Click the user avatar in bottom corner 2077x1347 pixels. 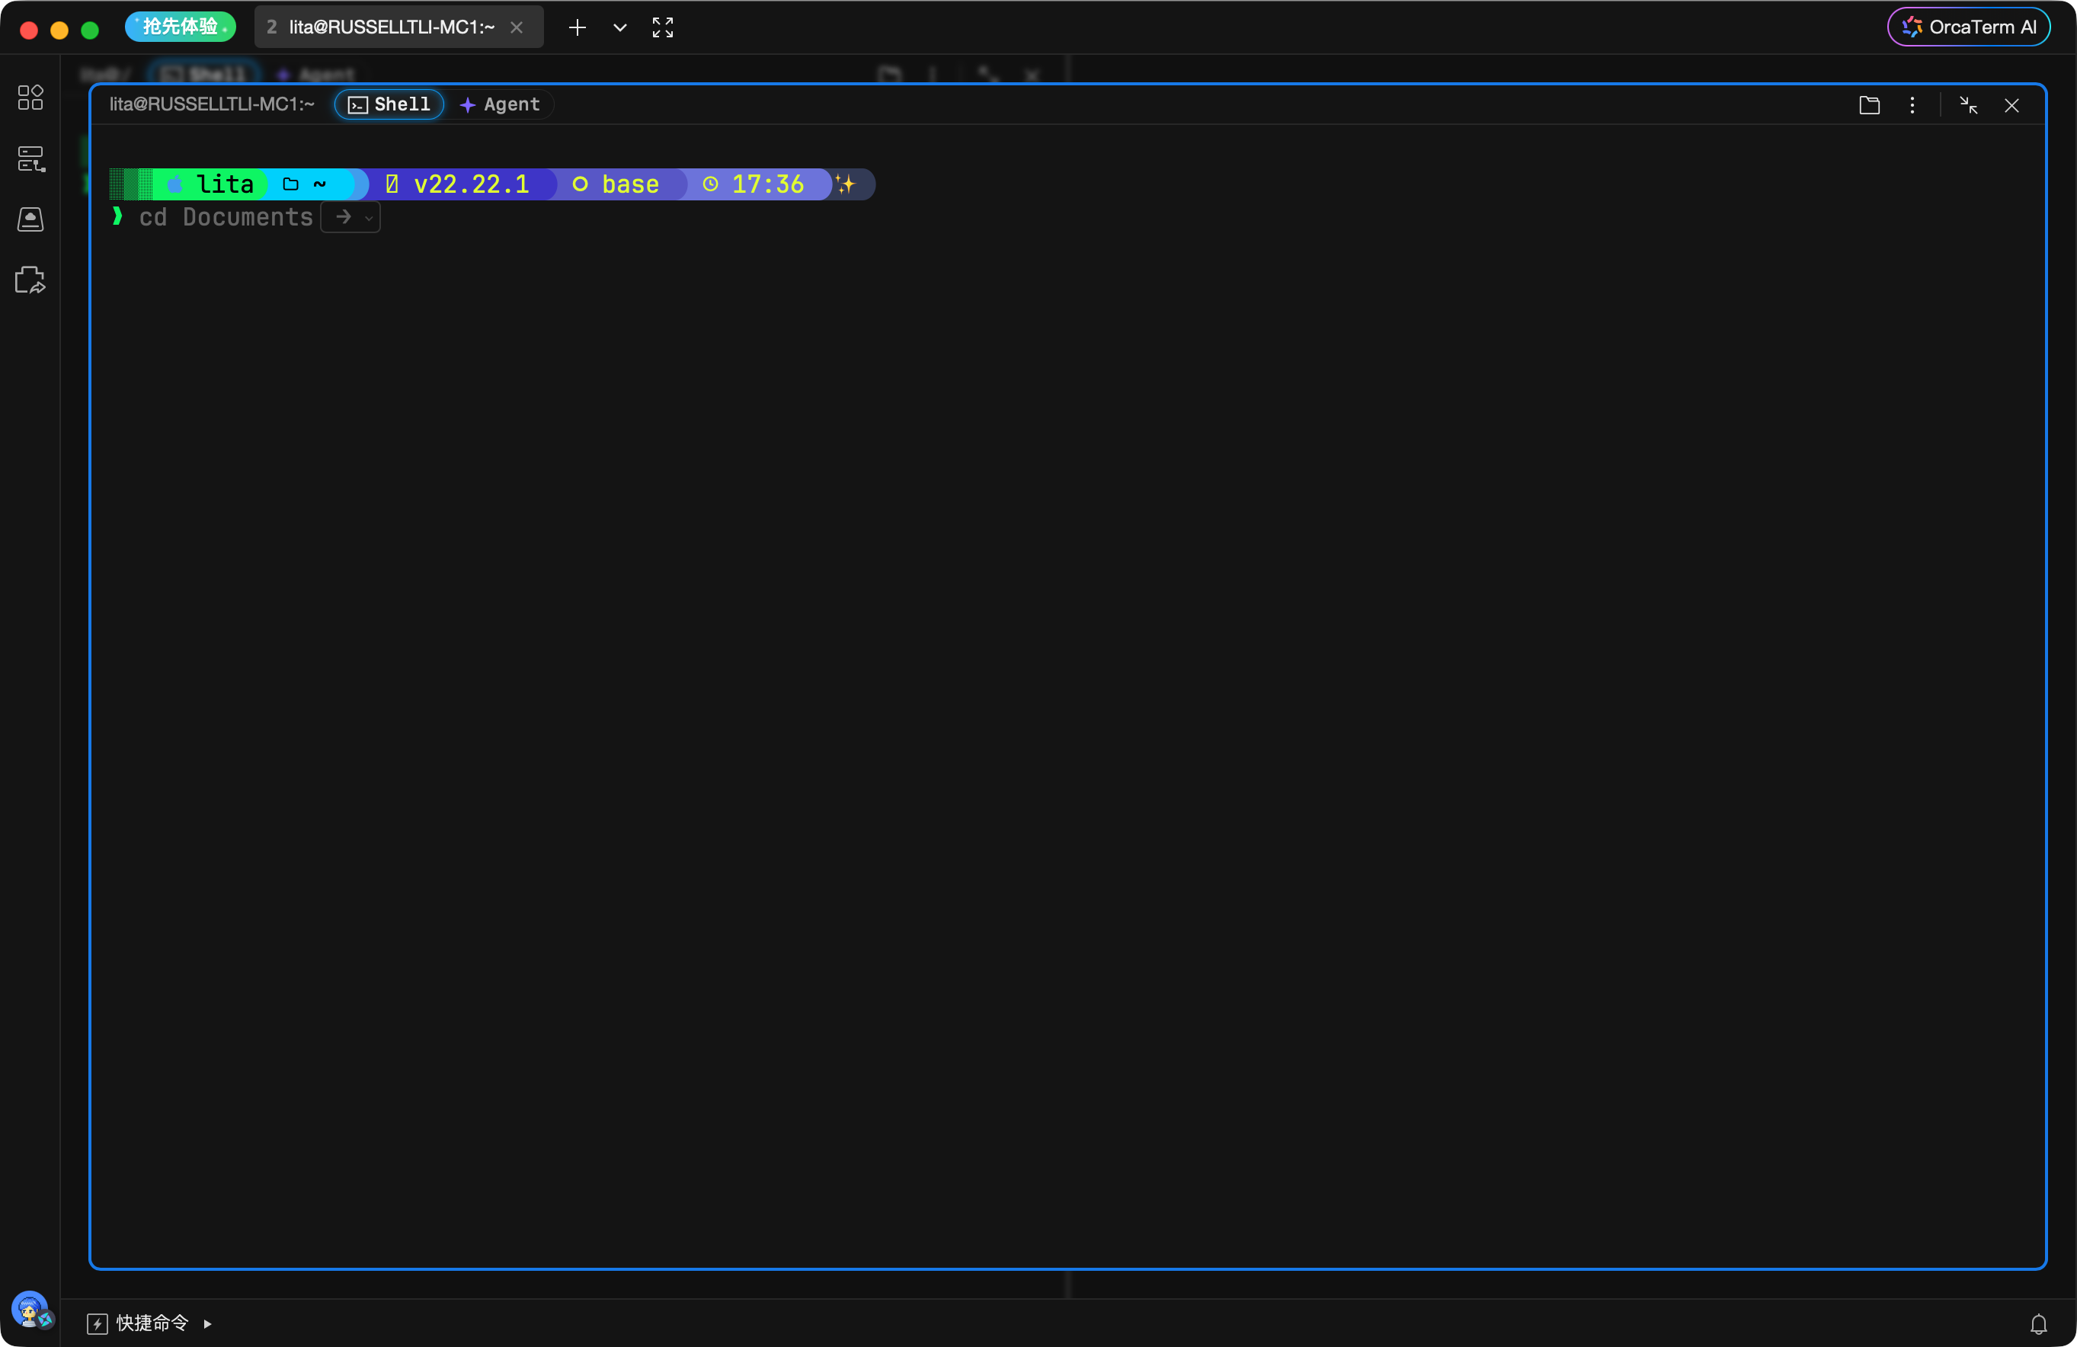coord(30,1309)
